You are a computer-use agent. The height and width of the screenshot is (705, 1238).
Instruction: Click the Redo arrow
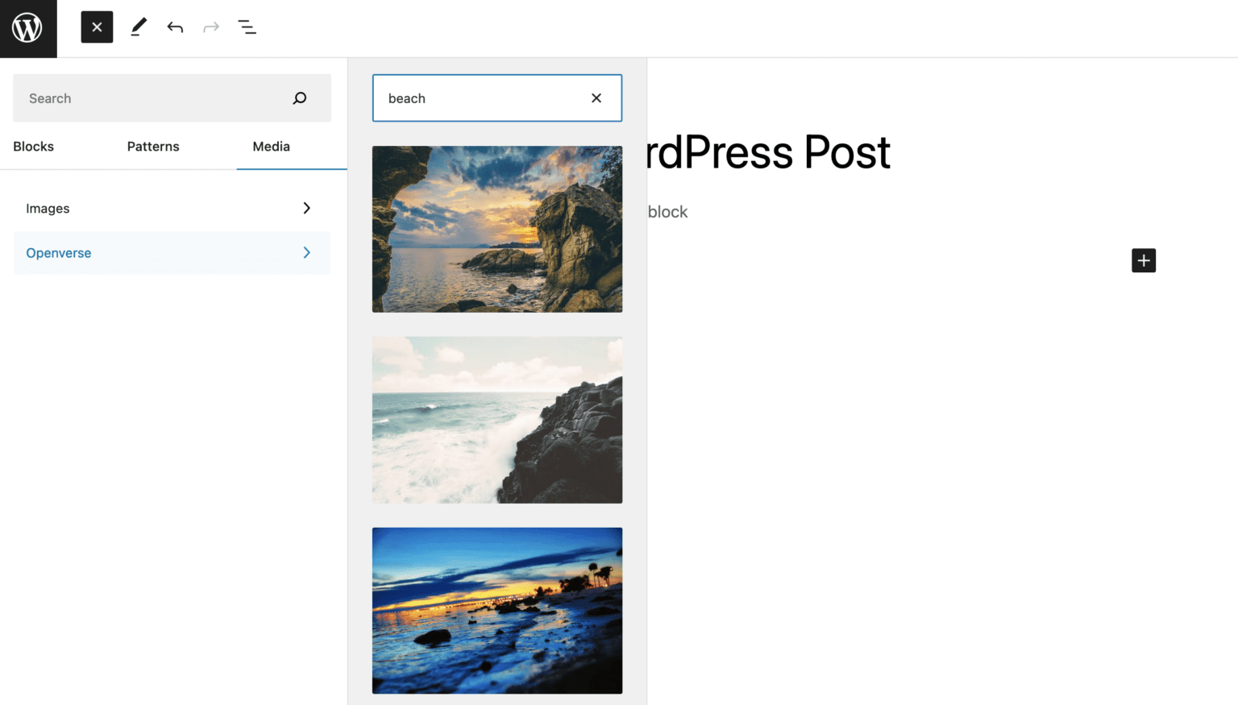click(x=210, y=27)
